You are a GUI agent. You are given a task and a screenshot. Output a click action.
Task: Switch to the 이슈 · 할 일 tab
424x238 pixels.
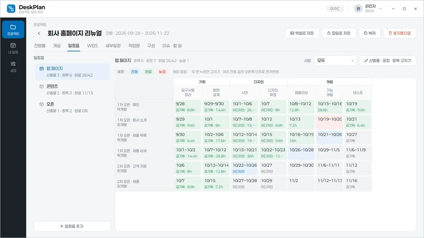tap(172, 45)
